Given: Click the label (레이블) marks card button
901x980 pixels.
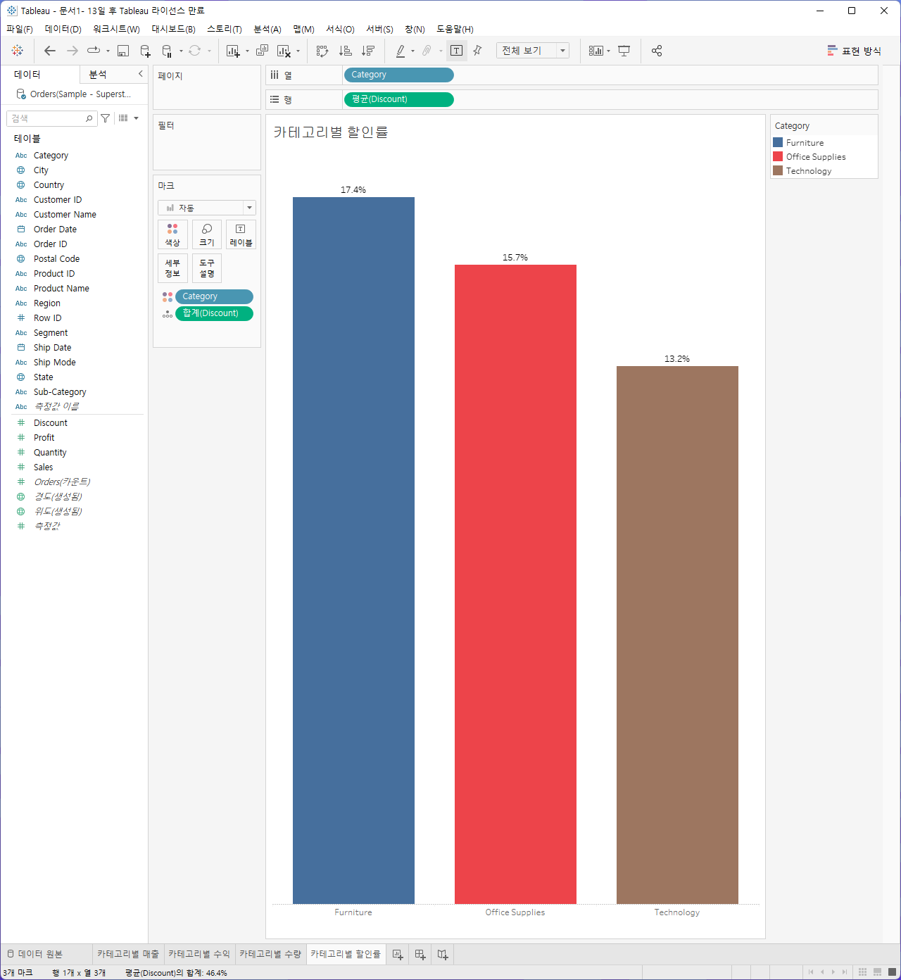Looking at the screenshot, I should click(241, 234).
